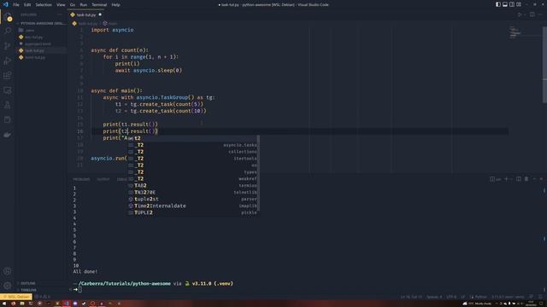Viewport: 547px width, 307px height.
Task: Click the code minimap in editor
Action: click(x=515, y=32)
